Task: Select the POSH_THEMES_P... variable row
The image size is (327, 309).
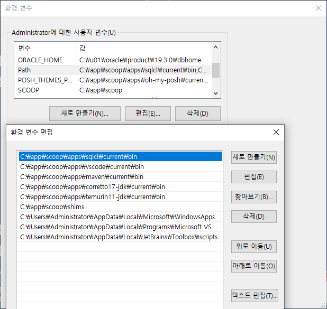Action: (114, 80)
